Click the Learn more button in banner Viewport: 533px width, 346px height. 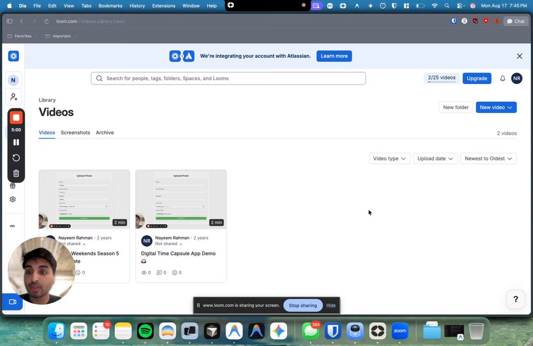[334, 56]
